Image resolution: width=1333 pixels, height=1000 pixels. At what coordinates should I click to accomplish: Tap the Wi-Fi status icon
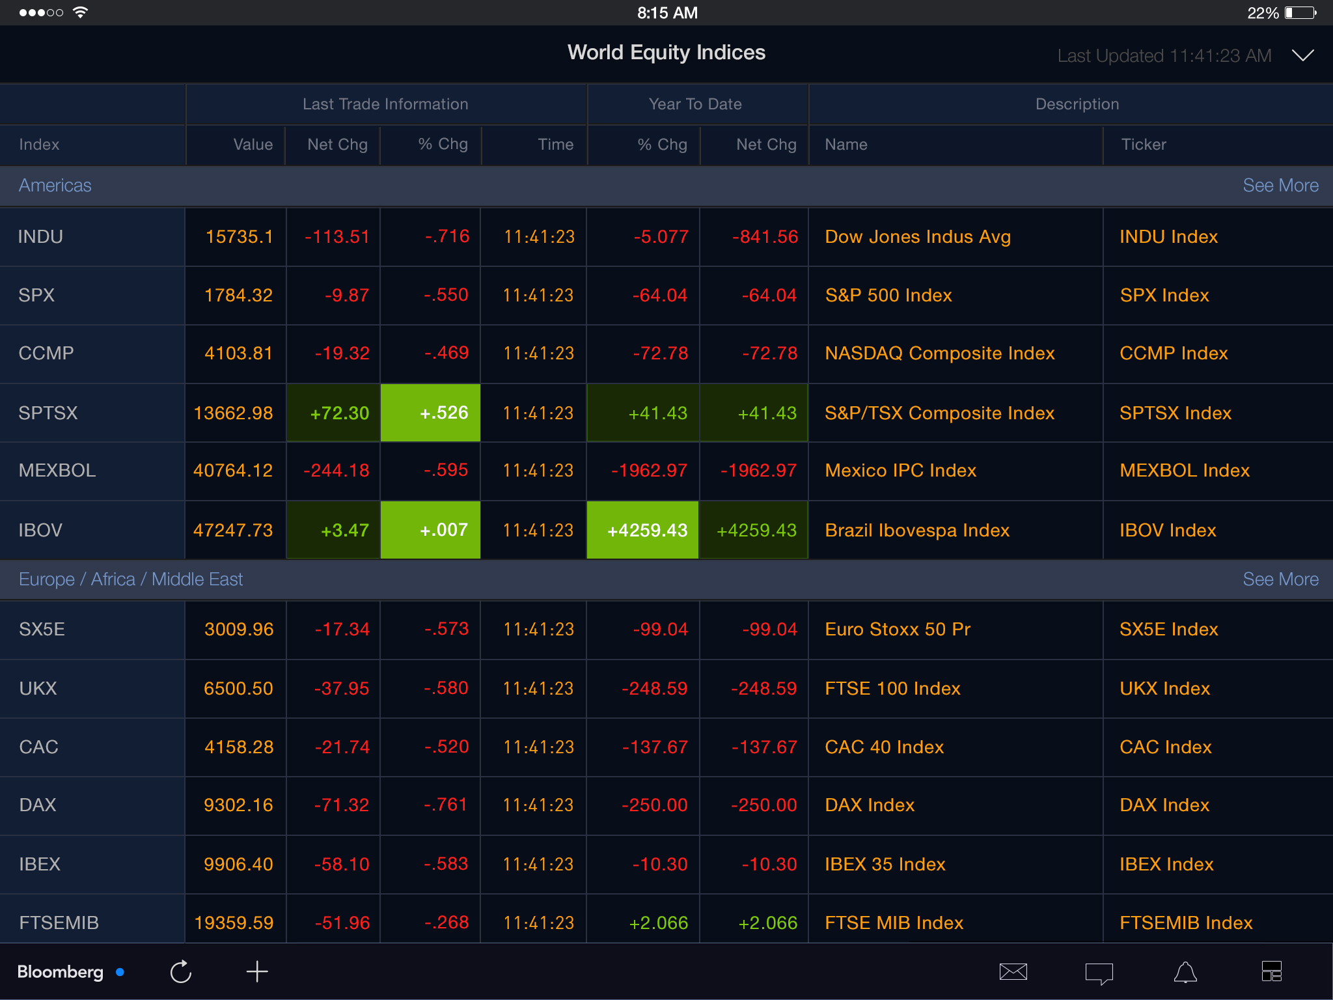coord(80,12)
